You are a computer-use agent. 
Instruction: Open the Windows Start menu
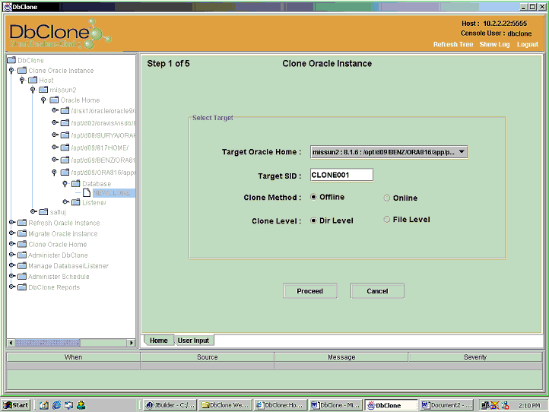pyautogui.click(x=16, y=405)
